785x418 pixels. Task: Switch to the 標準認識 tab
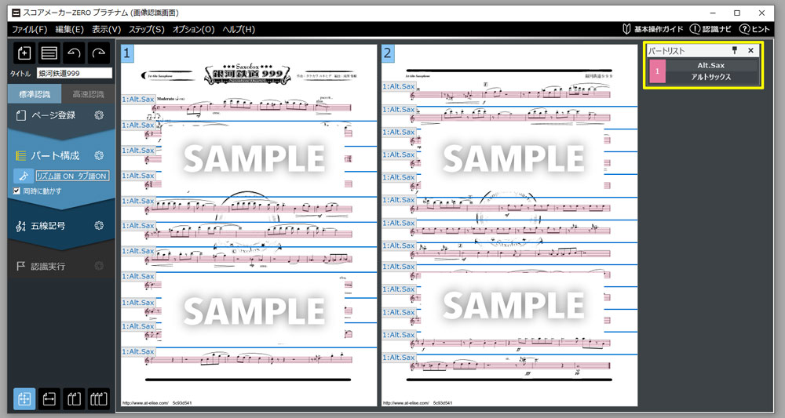35,94
